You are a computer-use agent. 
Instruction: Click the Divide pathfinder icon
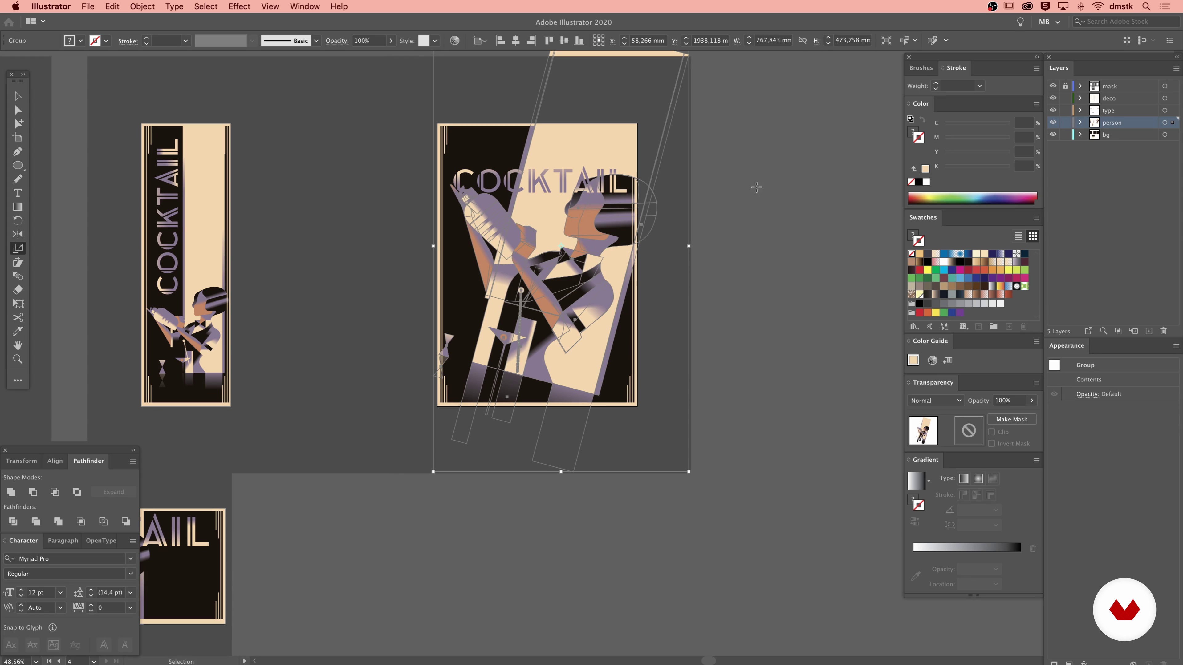13,521
